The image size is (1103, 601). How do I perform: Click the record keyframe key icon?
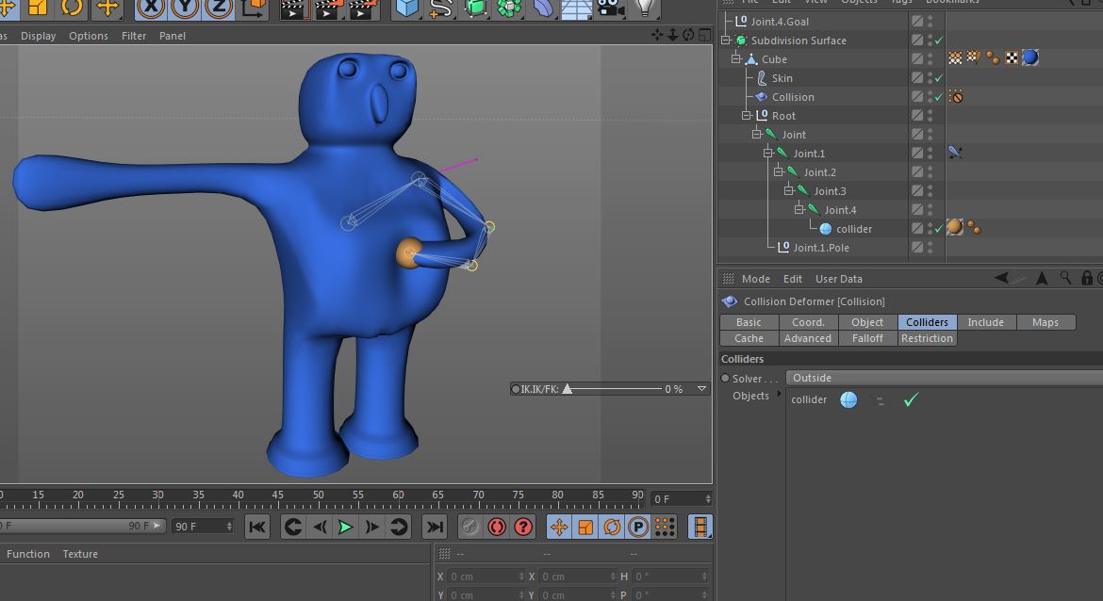[x=469, y=527]
